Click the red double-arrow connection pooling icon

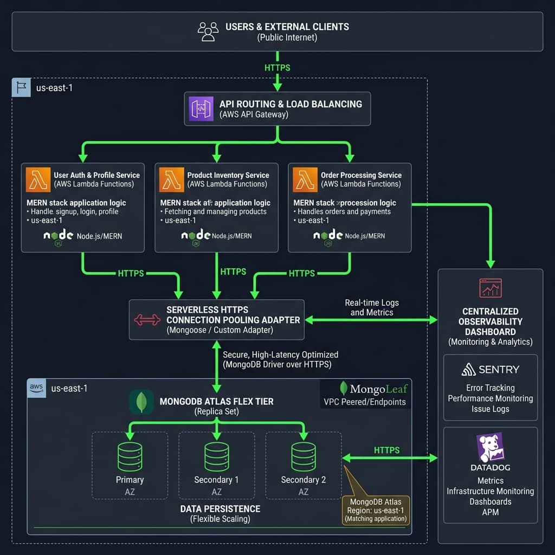click(x=147, y=320)
